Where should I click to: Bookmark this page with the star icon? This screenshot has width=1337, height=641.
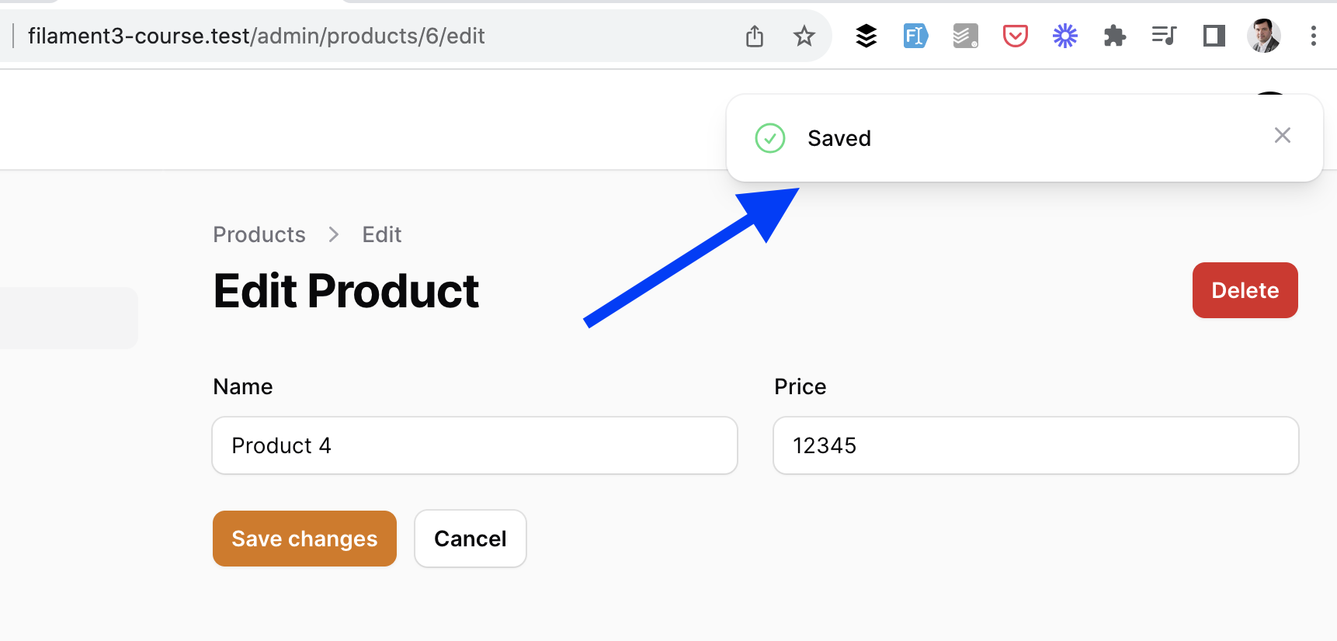(x=804, y=36)
